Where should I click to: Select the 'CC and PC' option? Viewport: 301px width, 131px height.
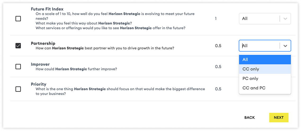[x=265, y=88]
